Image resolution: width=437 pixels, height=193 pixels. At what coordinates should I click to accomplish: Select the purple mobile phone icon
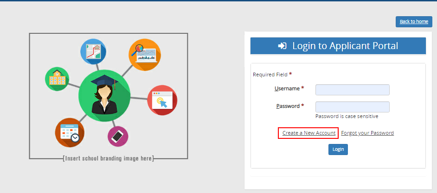pos(118,137)
